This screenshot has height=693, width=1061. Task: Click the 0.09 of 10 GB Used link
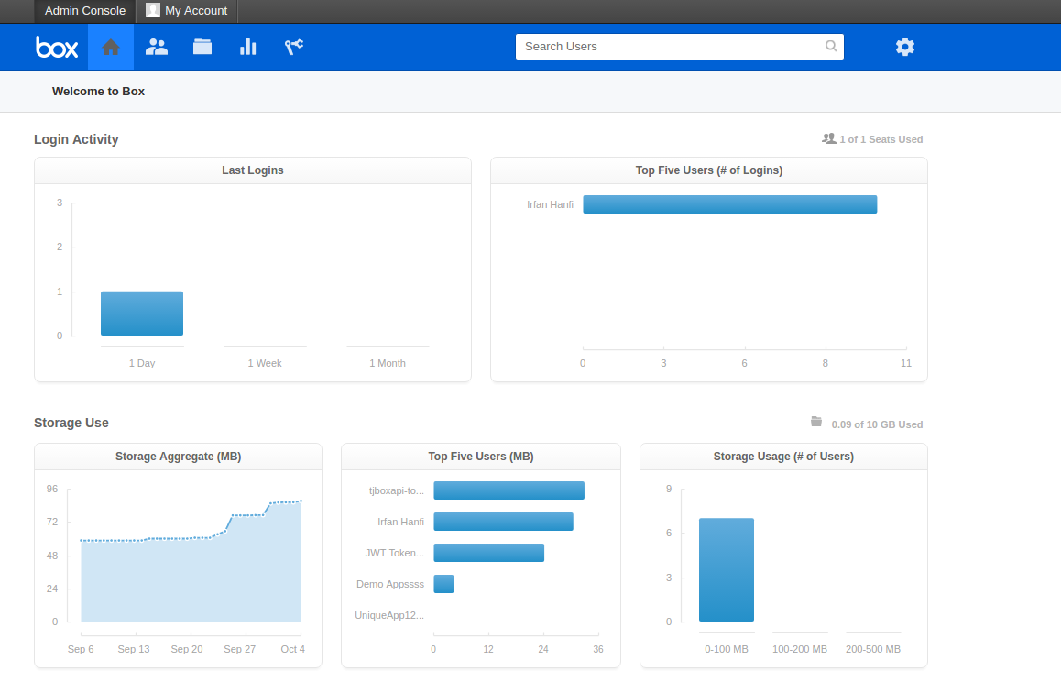coord(867,424)
